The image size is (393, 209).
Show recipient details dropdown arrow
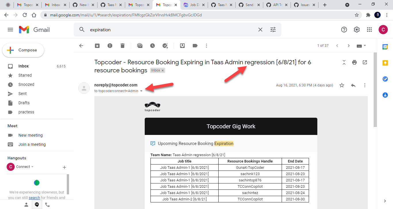[141, 91]
